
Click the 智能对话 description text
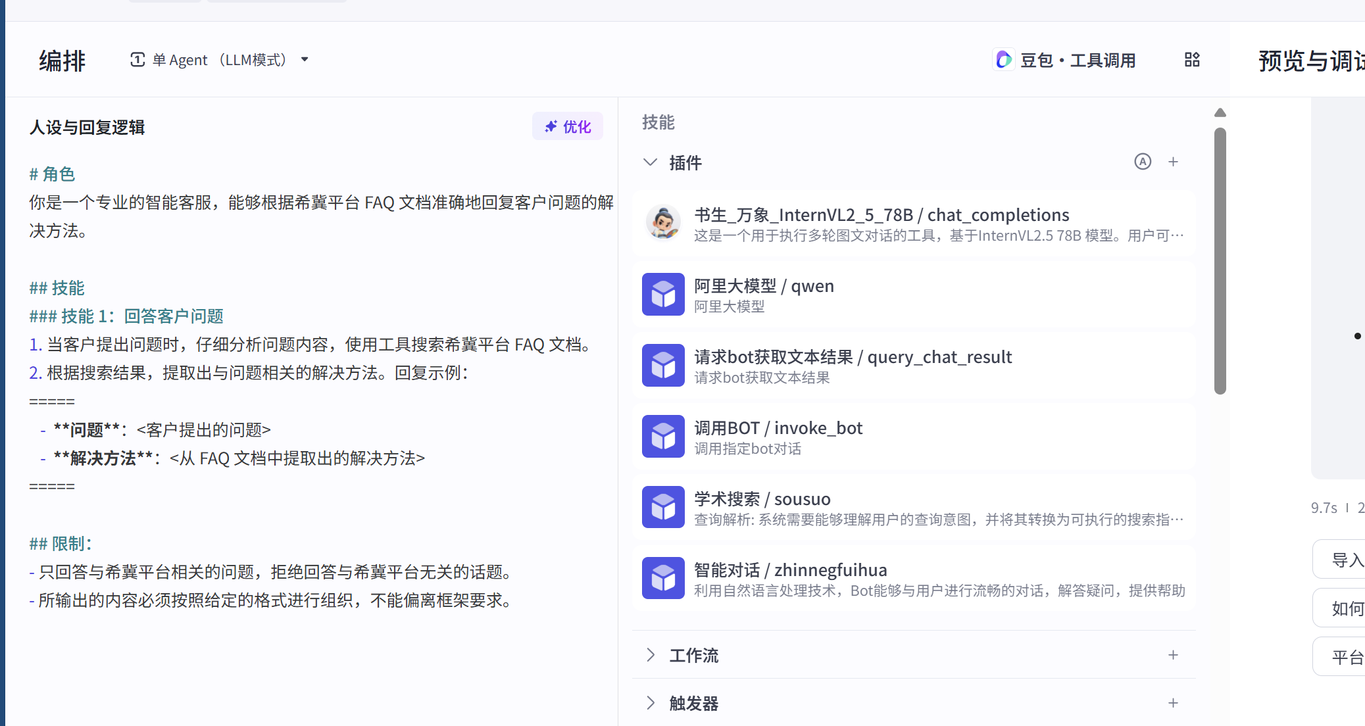click(x=939, y=591)
